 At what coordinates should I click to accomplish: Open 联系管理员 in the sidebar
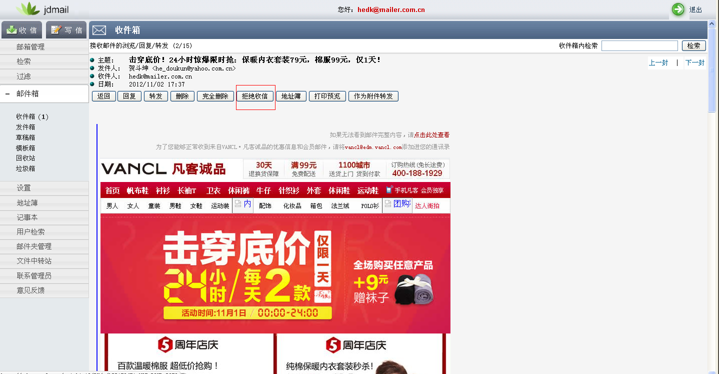pos(34,275)
